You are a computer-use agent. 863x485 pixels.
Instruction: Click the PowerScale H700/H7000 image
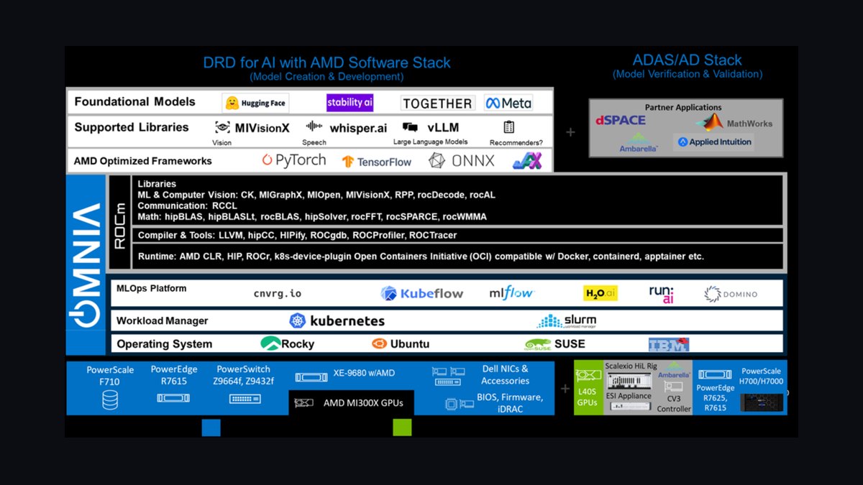coord(762,403)
